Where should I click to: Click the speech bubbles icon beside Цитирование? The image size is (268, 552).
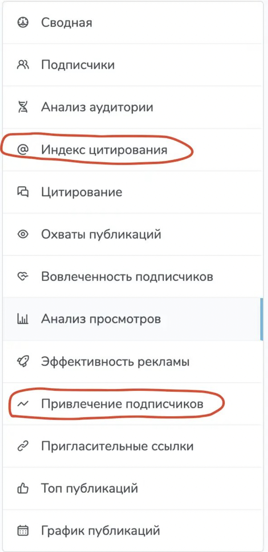point(23,192)
